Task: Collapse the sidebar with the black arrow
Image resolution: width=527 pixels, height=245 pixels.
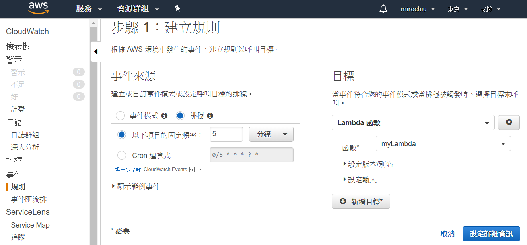Action: point(95,52)
